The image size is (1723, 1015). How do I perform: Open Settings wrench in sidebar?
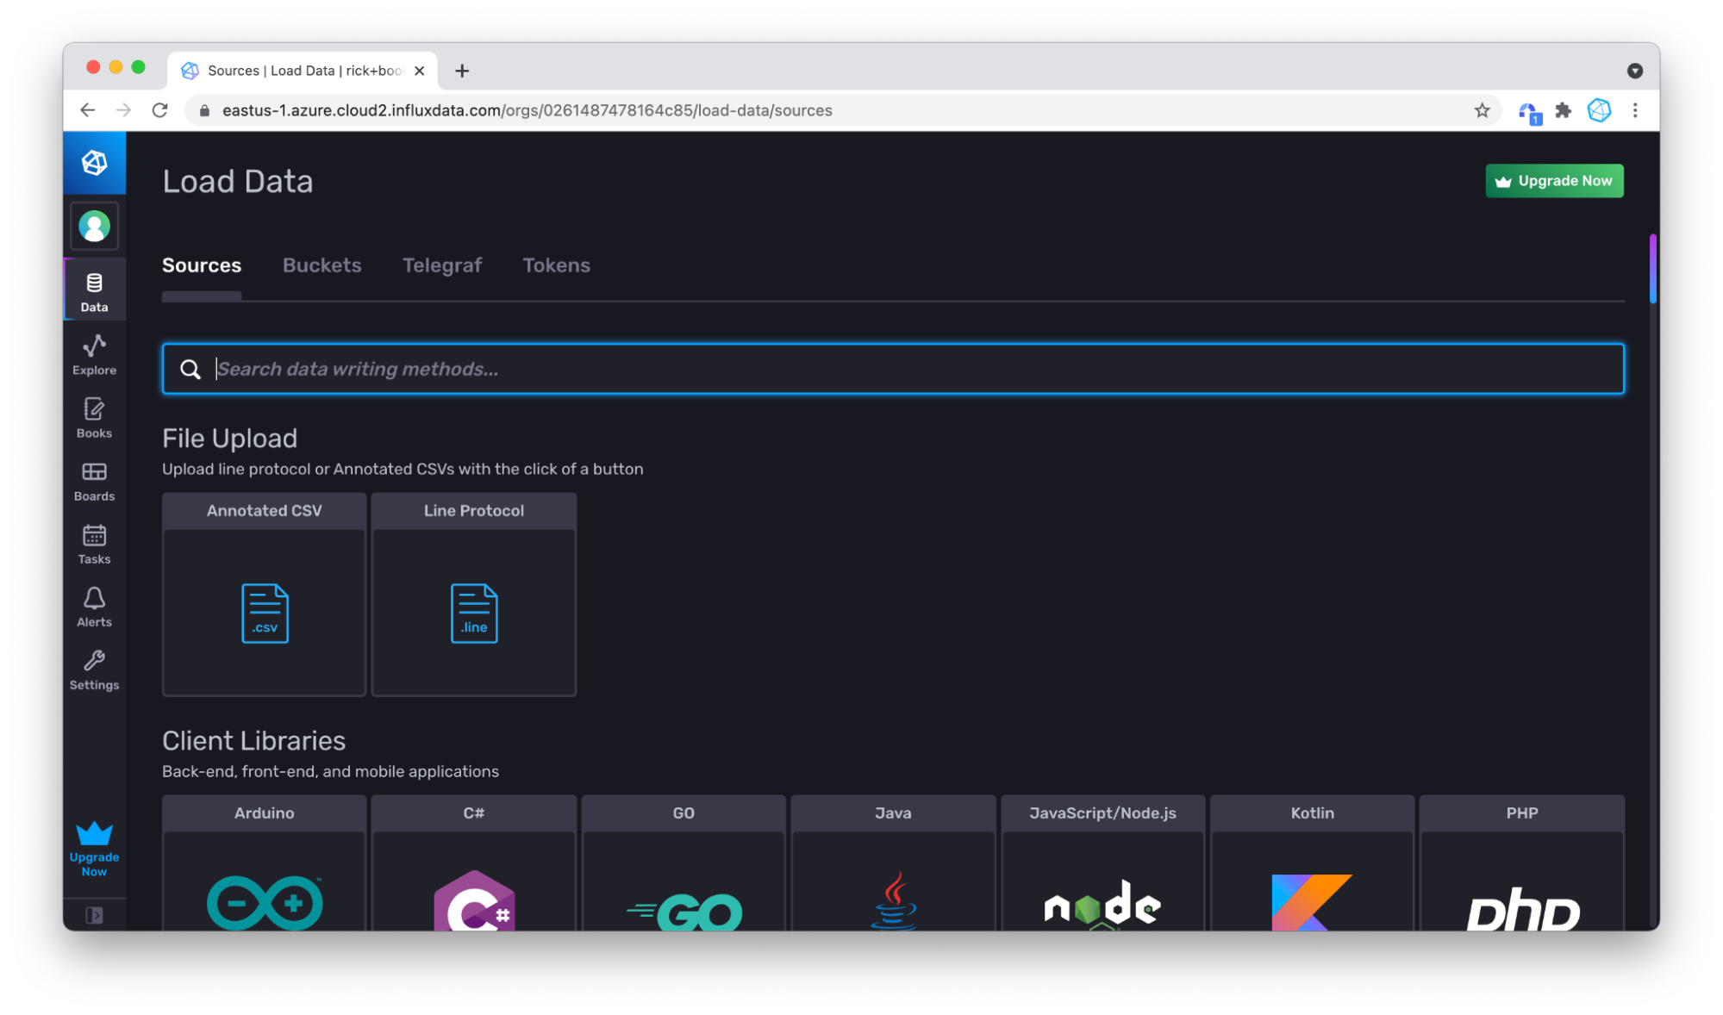94,669
